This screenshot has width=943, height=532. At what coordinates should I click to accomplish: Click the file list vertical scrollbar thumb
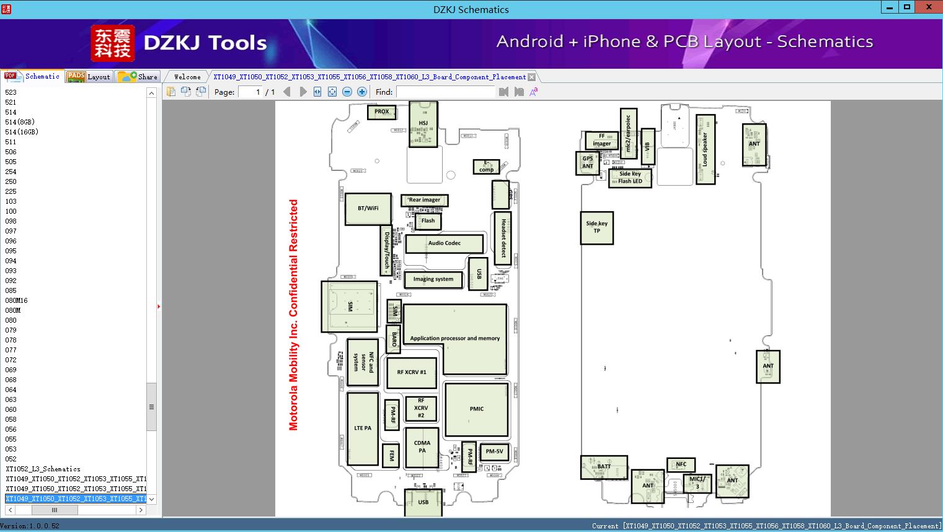[x=151, y=407]
